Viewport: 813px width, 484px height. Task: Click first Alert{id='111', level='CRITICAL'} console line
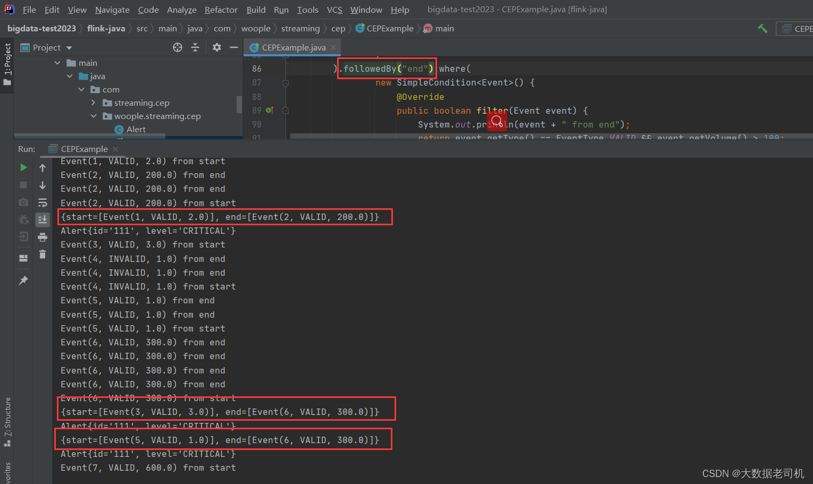(x=148, y=231)
